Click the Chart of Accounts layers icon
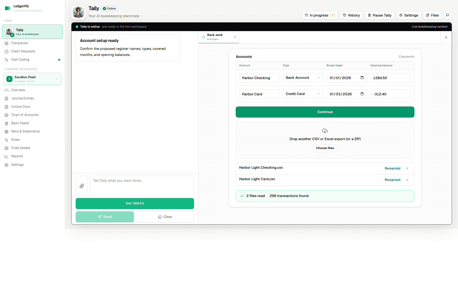The image size is (458, 286). pos(6,115)
